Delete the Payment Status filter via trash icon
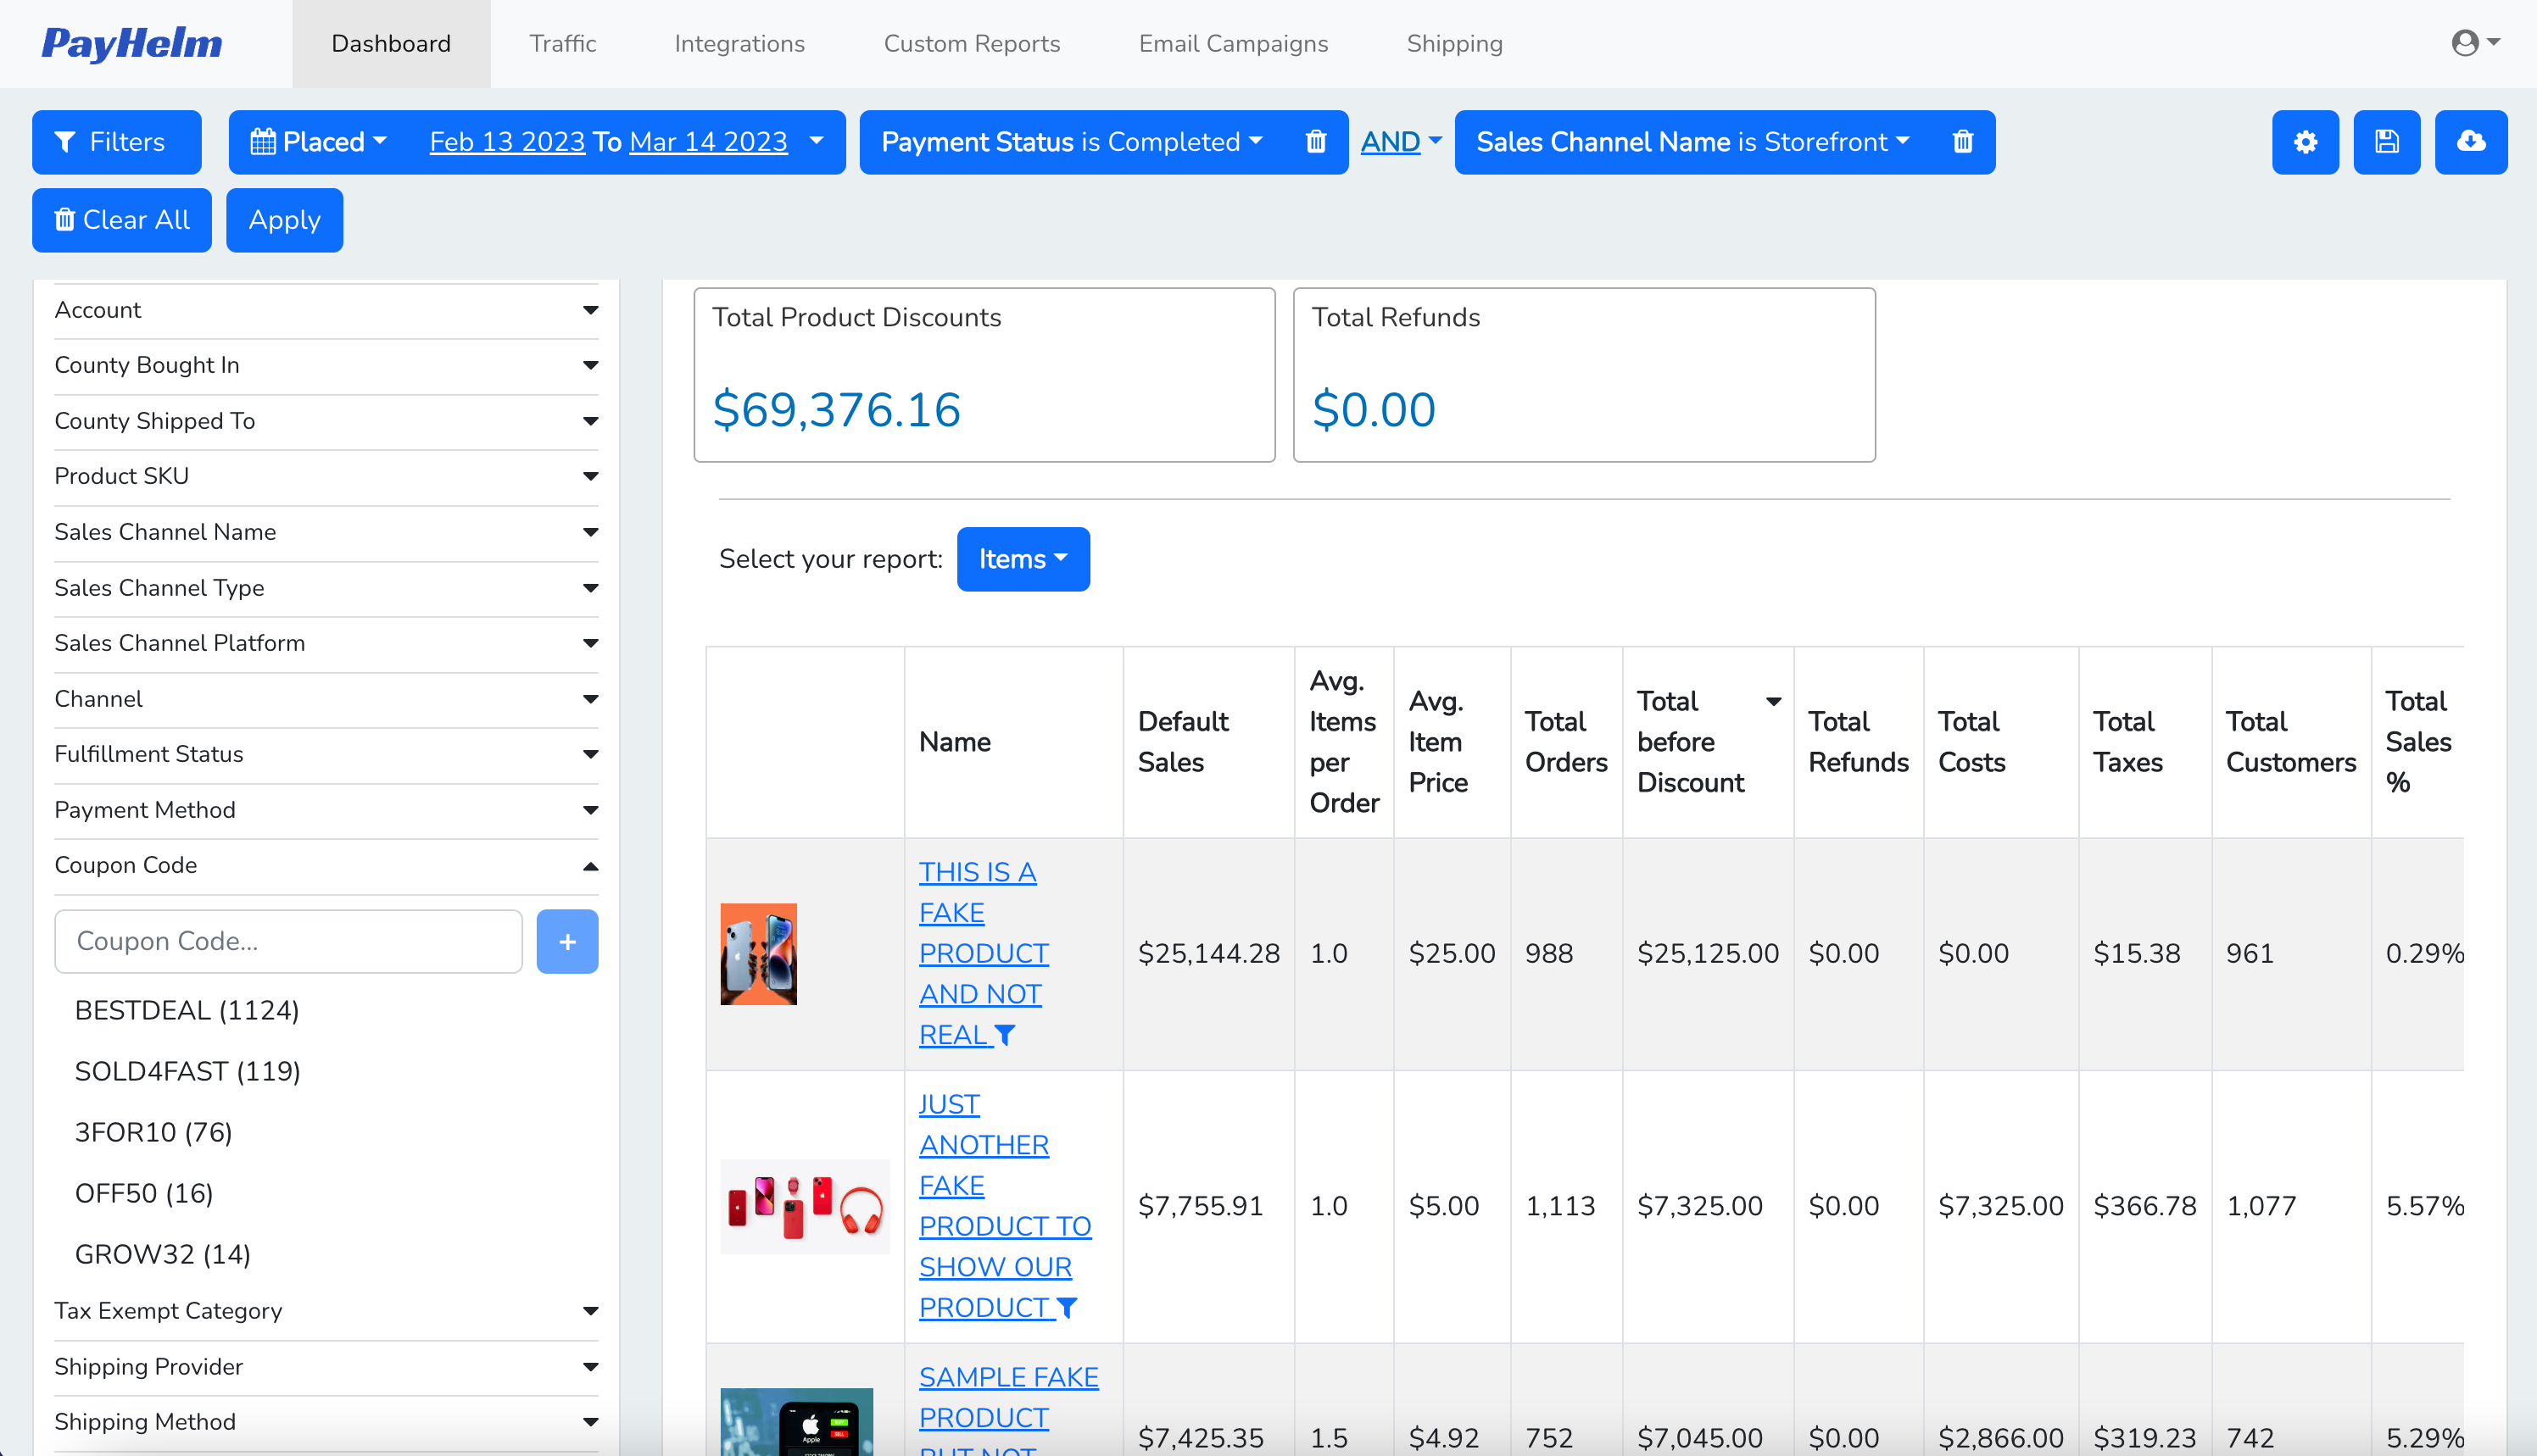The height and width of the screenshot is (1456, 2537). pyautogui.click(x=1317, y=142)
